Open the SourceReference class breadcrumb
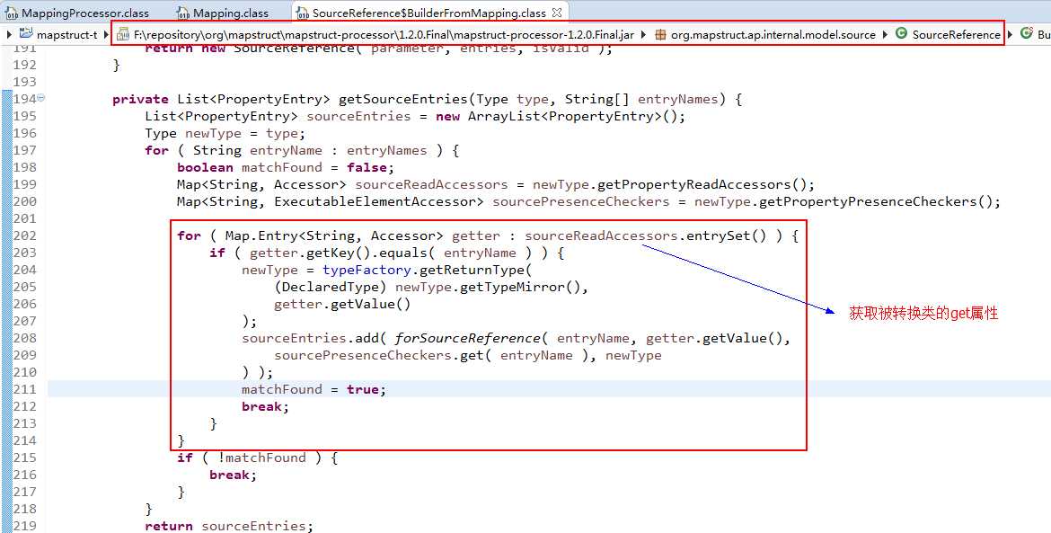The height and width of the screenshot is (533, 1051). 956,34
